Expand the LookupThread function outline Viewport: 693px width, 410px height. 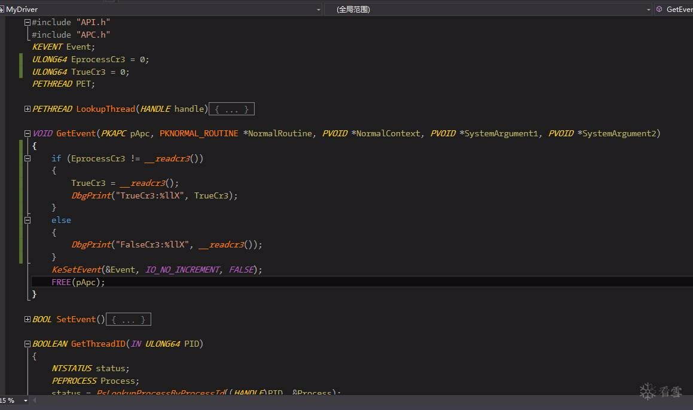point(28,109)
